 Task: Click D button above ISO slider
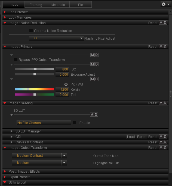pyautogui.click(x=96, y=64)
